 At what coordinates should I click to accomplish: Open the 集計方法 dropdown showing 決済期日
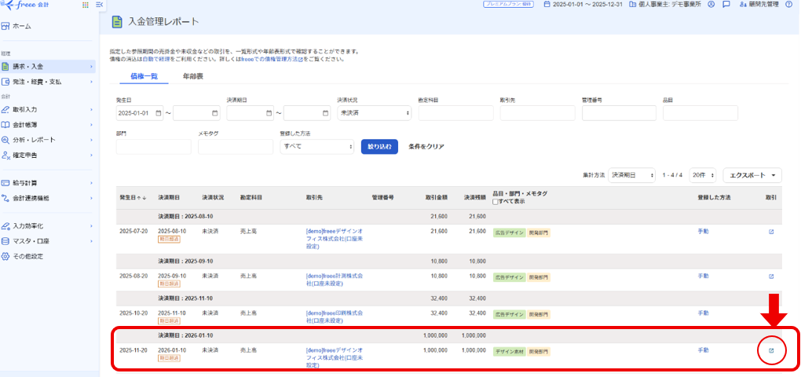click(632, 174)
